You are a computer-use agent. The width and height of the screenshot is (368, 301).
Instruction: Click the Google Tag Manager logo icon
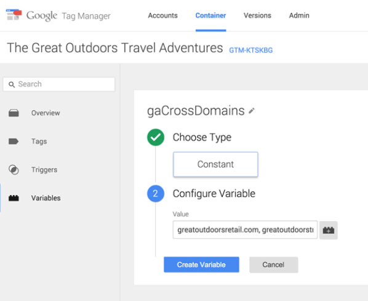pos(14,15)
